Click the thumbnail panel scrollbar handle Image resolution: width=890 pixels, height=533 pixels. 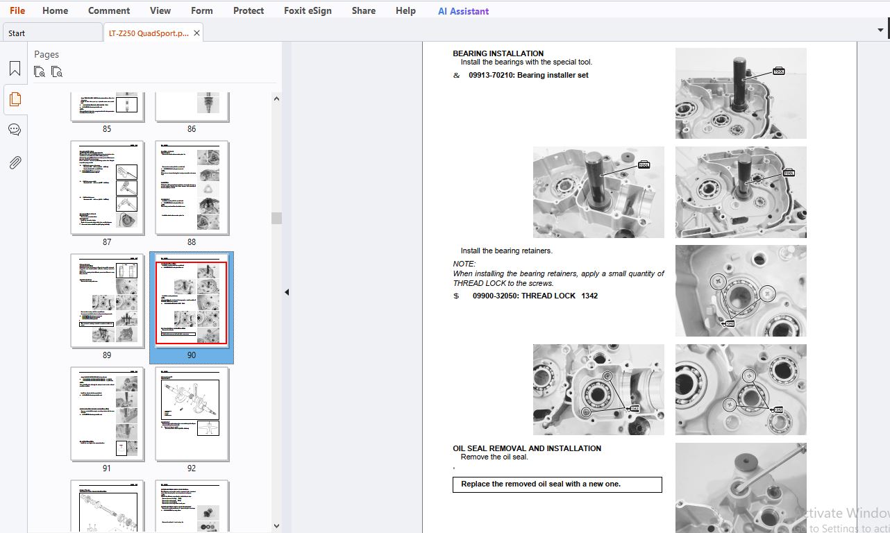click(x=276, y=218)
